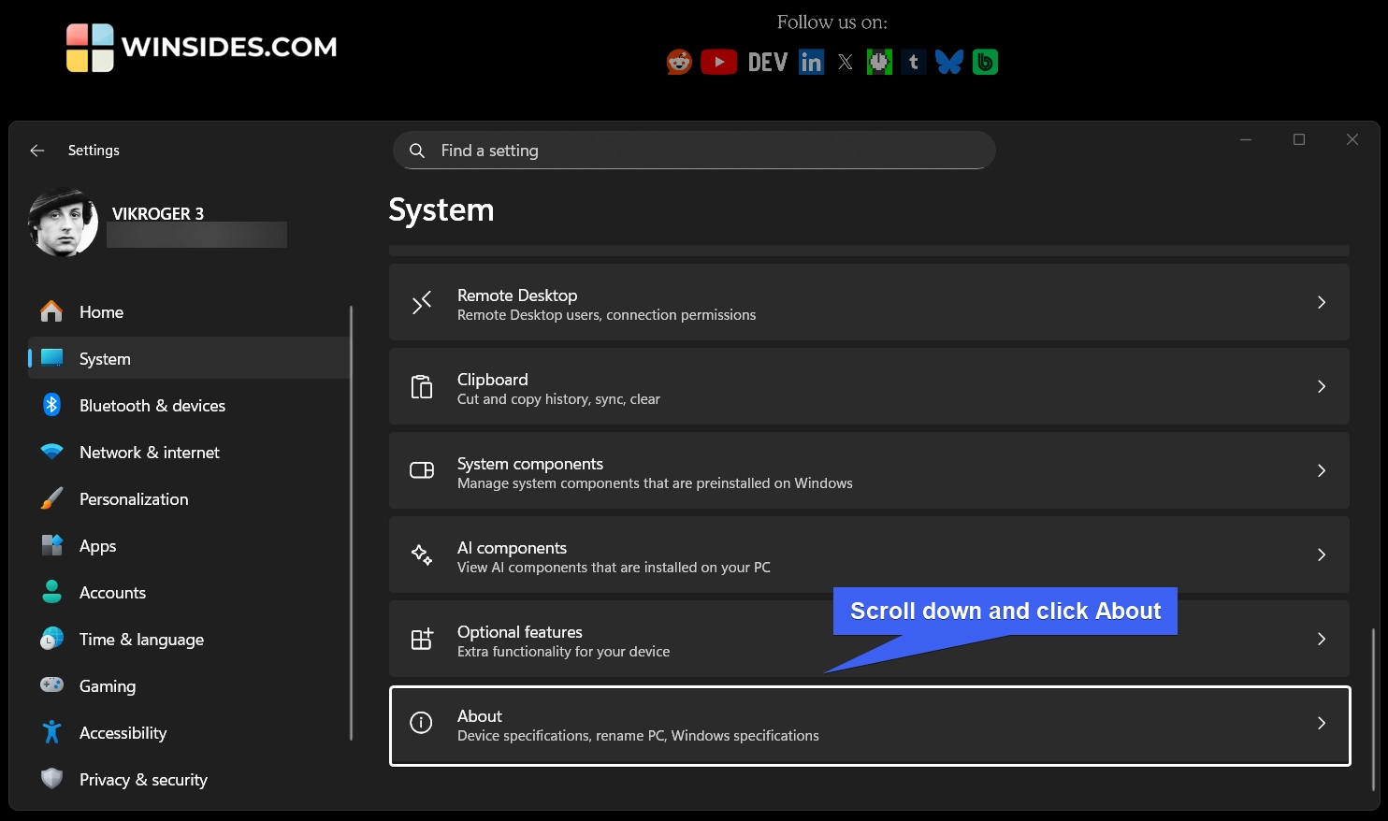Open the X (Twitter) icon

pyautogui.click(x=845, y=62)
